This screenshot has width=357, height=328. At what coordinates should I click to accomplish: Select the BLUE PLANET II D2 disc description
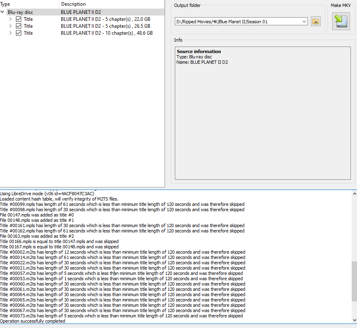coord(81,12)
